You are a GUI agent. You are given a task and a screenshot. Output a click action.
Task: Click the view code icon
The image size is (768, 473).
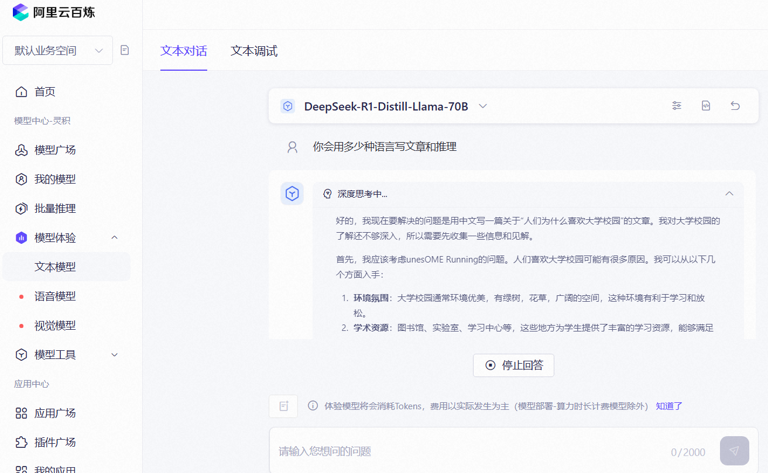point(706,106)
